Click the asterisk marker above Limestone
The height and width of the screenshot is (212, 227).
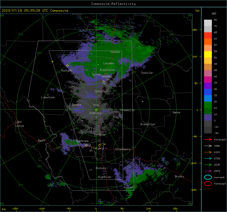pyautogui.click(x=48, y=95)
